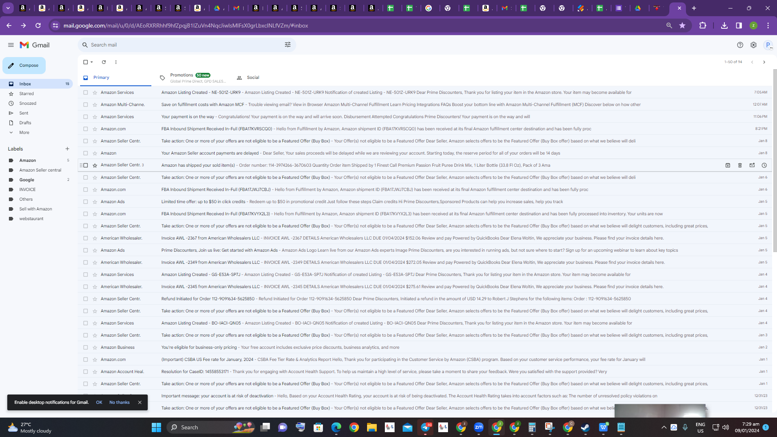Image resolution: width=777 pixels, height=437 pixels.
Task: Open the Snoozed folder
Action: (x=36, y=103)
